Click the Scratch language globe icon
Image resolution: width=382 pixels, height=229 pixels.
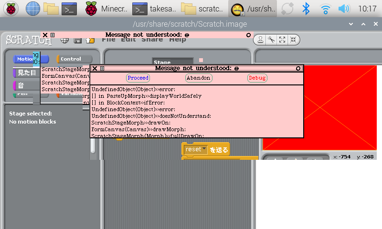point(64,41)
